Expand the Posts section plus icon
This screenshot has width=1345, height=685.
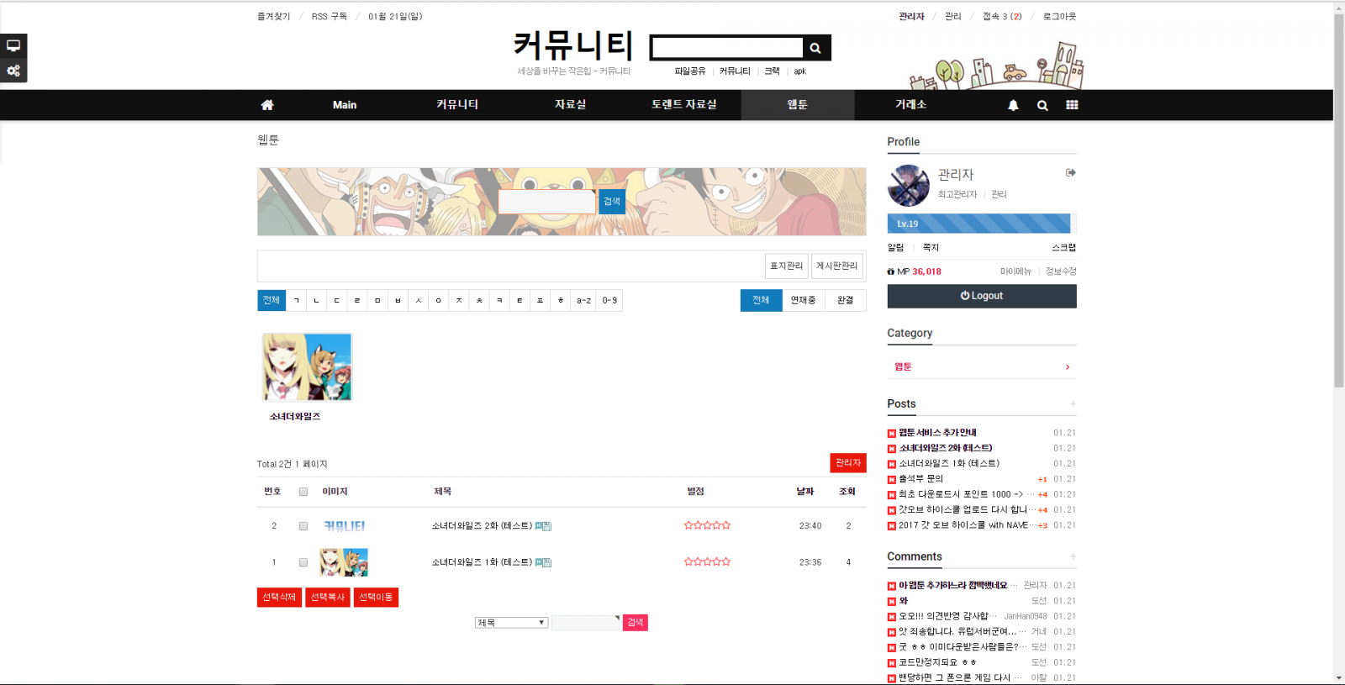(1073, 404)
